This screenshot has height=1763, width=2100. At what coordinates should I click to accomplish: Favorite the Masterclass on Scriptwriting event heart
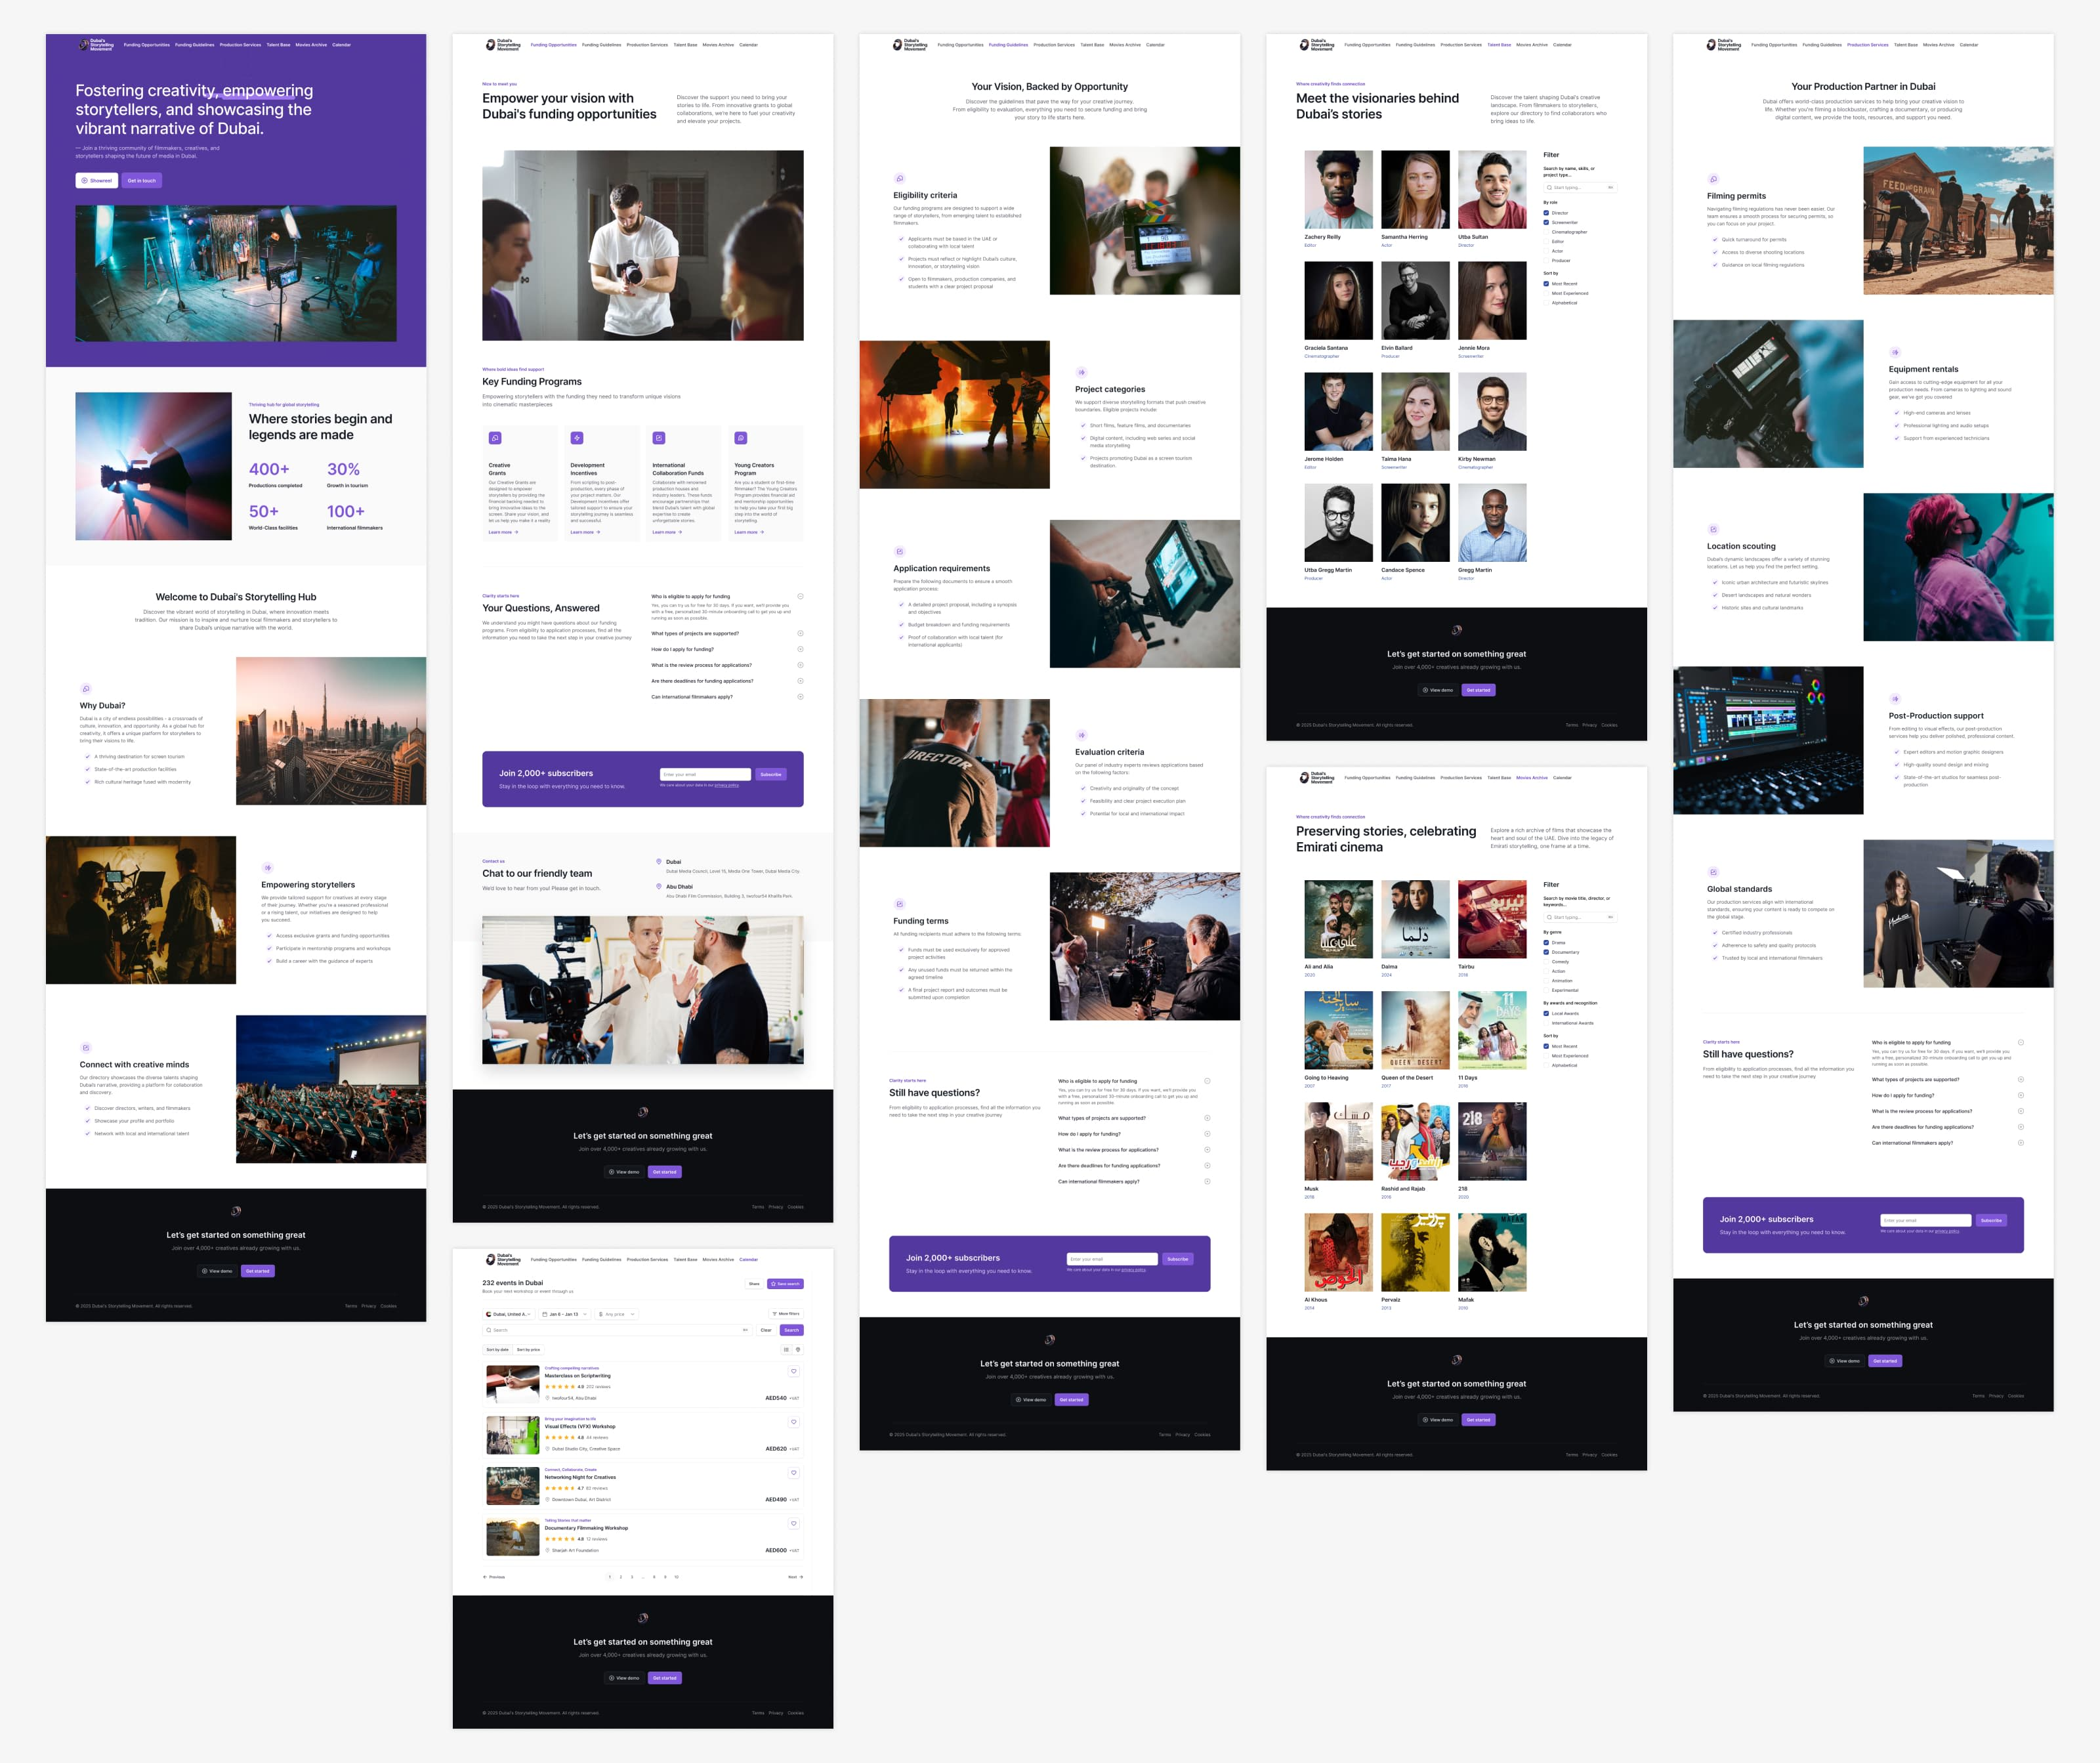pos(794,1371)
